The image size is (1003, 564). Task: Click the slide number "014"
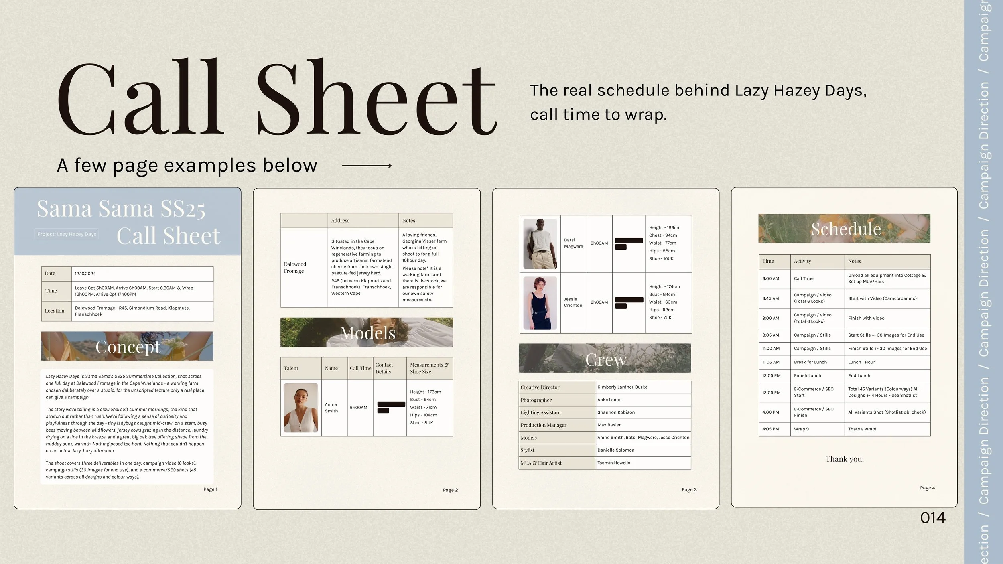[933, 518]
